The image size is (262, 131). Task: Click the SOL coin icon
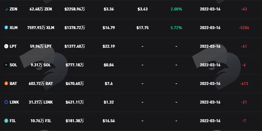click(6, 65)
